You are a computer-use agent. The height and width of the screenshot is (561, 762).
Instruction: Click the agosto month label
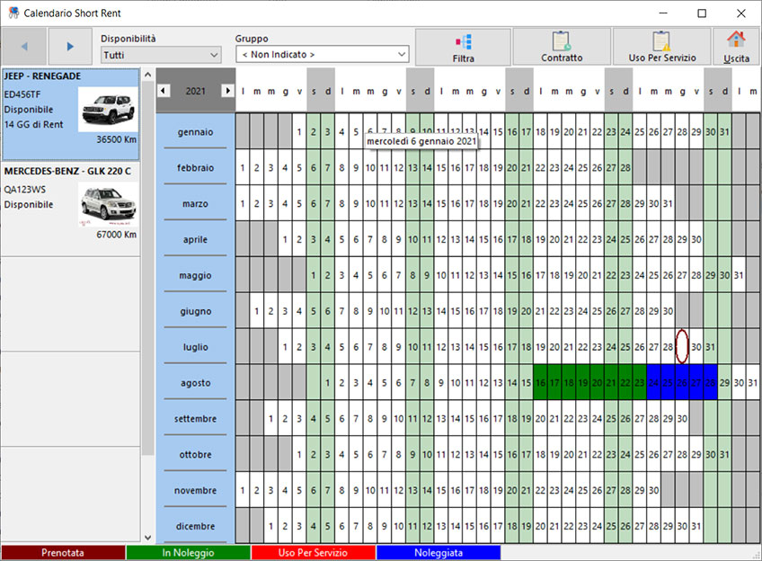point(195,383)
